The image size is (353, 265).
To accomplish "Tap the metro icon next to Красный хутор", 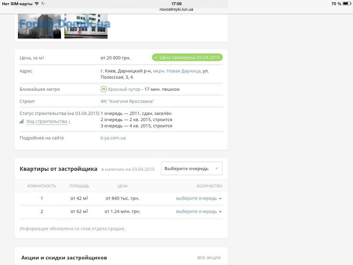I will [103, 89].
